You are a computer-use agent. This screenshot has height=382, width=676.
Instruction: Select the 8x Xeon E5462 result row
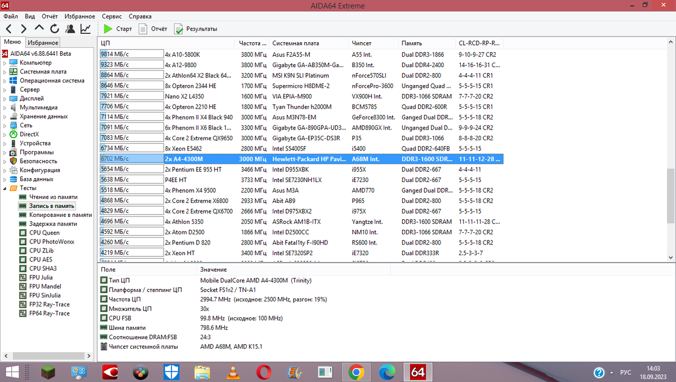(x=301, y=148)
